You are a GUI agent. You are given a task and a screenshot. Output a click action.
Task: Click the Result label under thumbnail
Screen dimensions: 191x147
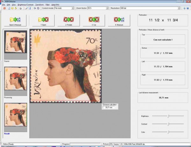coord(7,134)
